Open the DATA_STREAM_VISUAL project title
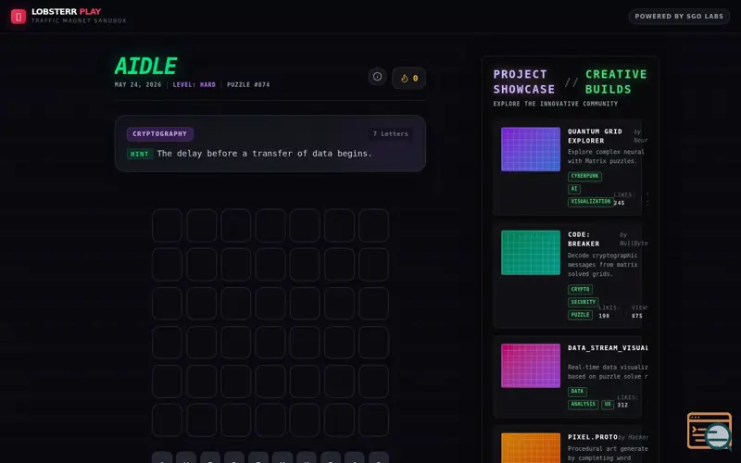 pos(608,348)
